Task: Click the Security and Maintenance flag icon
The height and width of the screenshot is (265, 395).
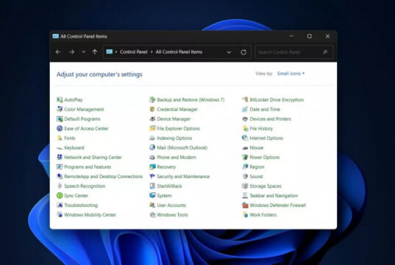Action: tap(152, 176)
